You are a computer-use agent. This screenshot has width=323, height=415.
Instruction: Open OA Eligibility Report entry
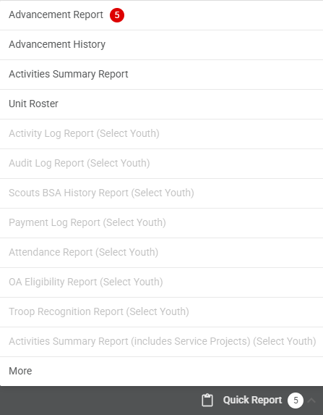(x=161, y=282)
